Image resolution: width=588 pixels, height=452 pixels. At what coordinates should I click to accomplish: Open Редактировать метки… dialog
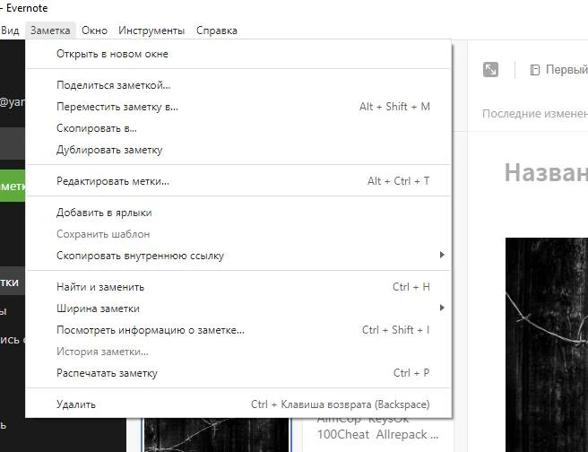238,181
